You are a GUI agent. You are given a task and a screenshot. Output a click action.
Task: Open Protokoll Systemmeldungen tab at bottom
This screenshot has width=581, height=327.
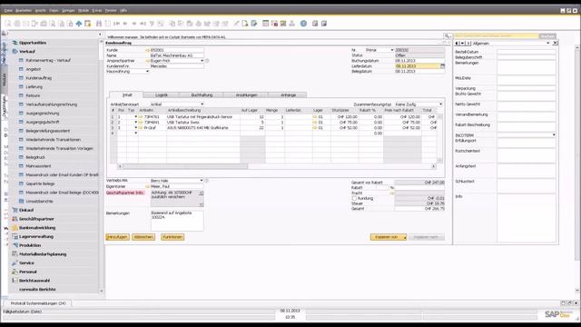point(38,303)
